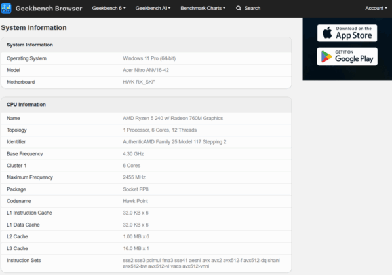Click the CPU Information section header

(26, 105)
